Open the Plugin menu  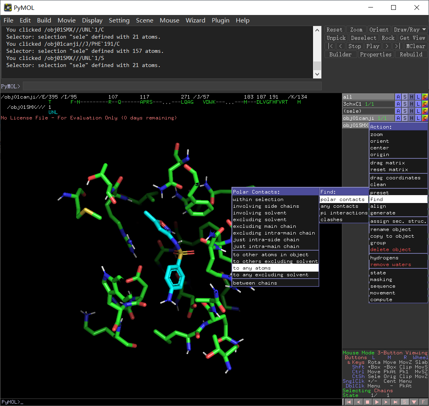tap(220, 20)
